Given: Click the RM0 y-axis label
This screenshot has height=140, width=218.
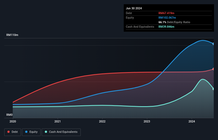Looking at the screenshot, I should click(10, 115).
